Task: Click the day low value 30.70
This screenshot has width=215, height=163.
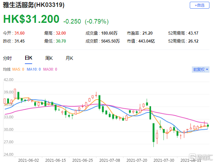Action: click(61, 41)
